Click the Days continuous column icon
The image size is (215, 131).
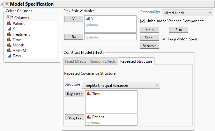(9, 56)
